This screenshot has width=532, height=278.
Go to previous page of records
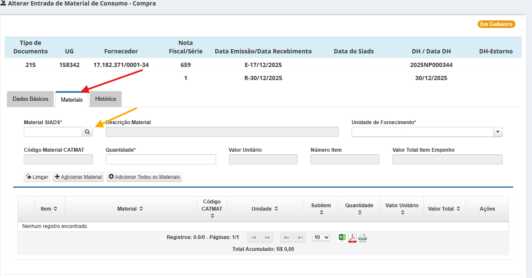click(267, 238)
